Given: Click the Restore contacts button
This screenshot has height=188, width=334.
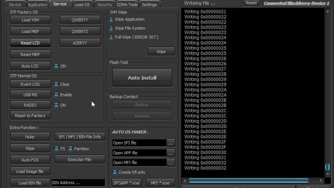Looking at the screenshot, I should (142, 116).
